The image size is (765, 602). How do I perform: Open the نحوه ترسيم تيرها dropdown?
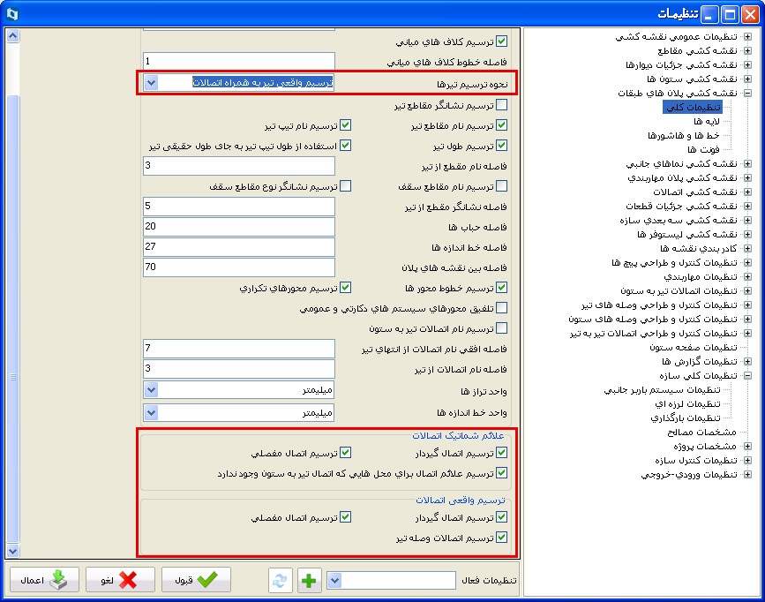tap(151, 83)
